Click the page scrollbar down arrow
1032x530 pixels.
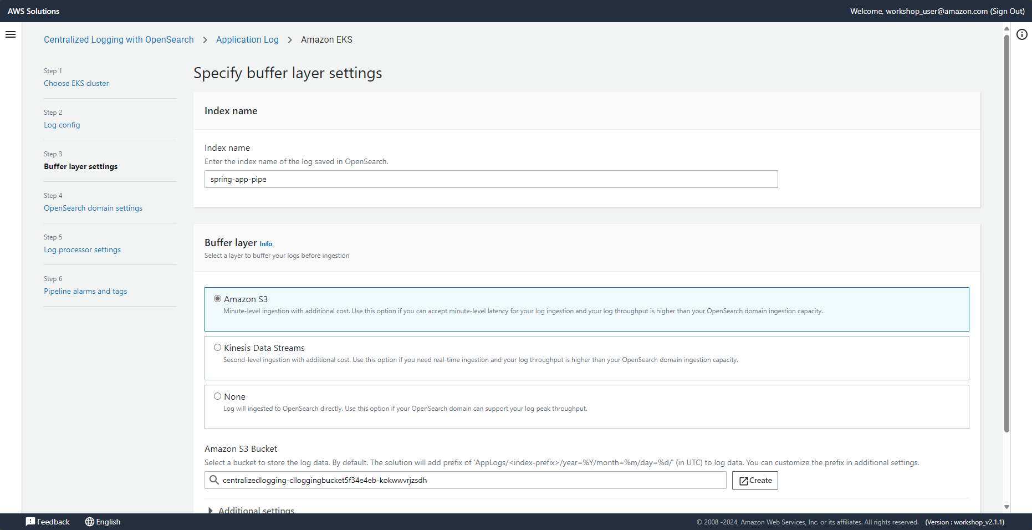pos(1007,507)
